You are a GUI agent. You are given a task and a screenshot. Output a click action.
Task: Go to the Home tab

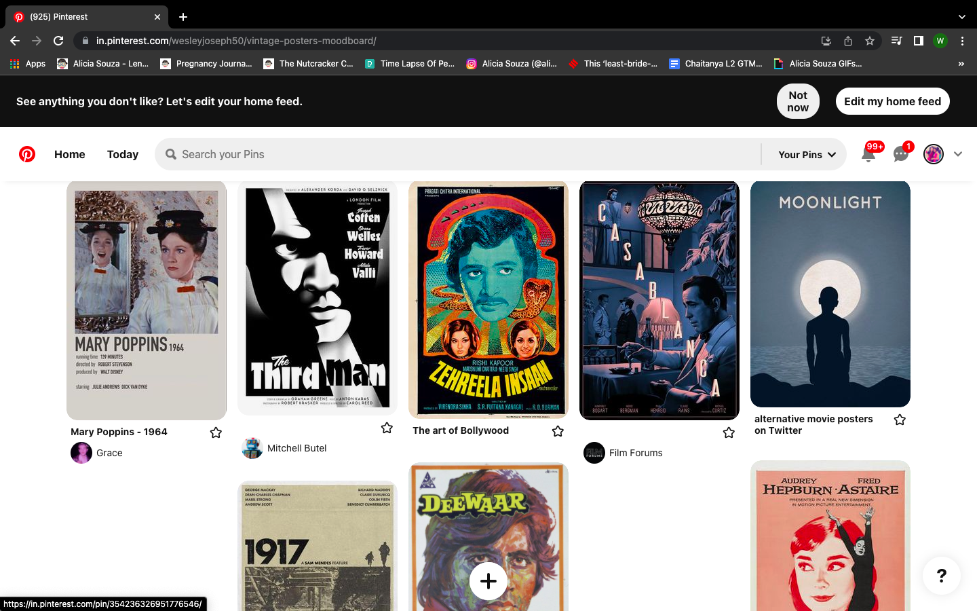pos(70,154)
